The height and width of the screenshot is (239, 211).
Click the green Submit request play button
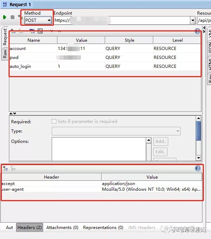tap(5, 17)
